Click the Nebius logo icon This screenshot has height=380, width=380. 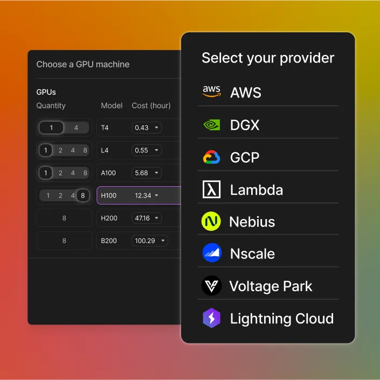click(211, 221)
